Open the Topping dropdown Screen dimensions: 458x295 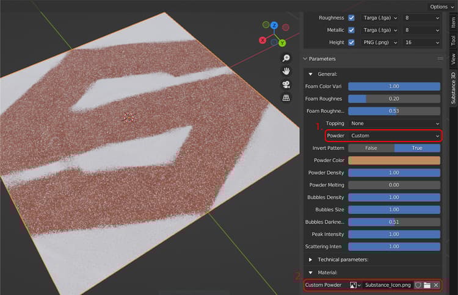[394, 123]
